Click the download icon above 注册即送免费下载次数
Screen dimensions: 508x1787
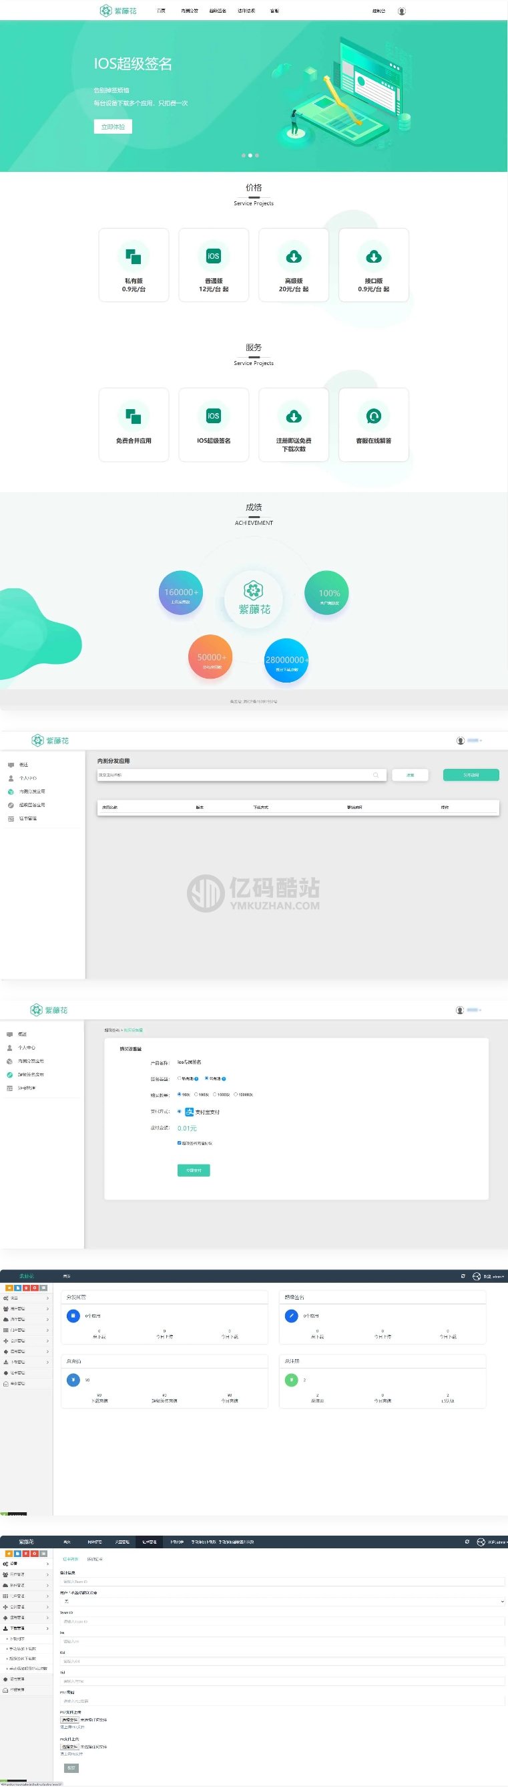click(x=294, y=416)
